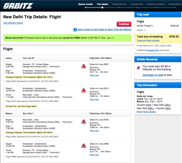The height and width of the screenshot is (163, 182).
Task: Click 'Flight 9438 Operated by KLM' text
Action: [x=32, y=136]
